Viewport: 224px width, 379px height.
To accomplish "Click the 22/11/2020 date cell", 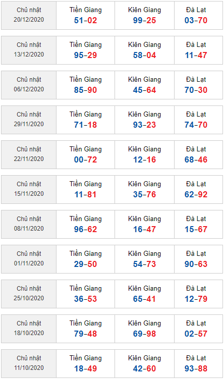I will pos(29,155).
